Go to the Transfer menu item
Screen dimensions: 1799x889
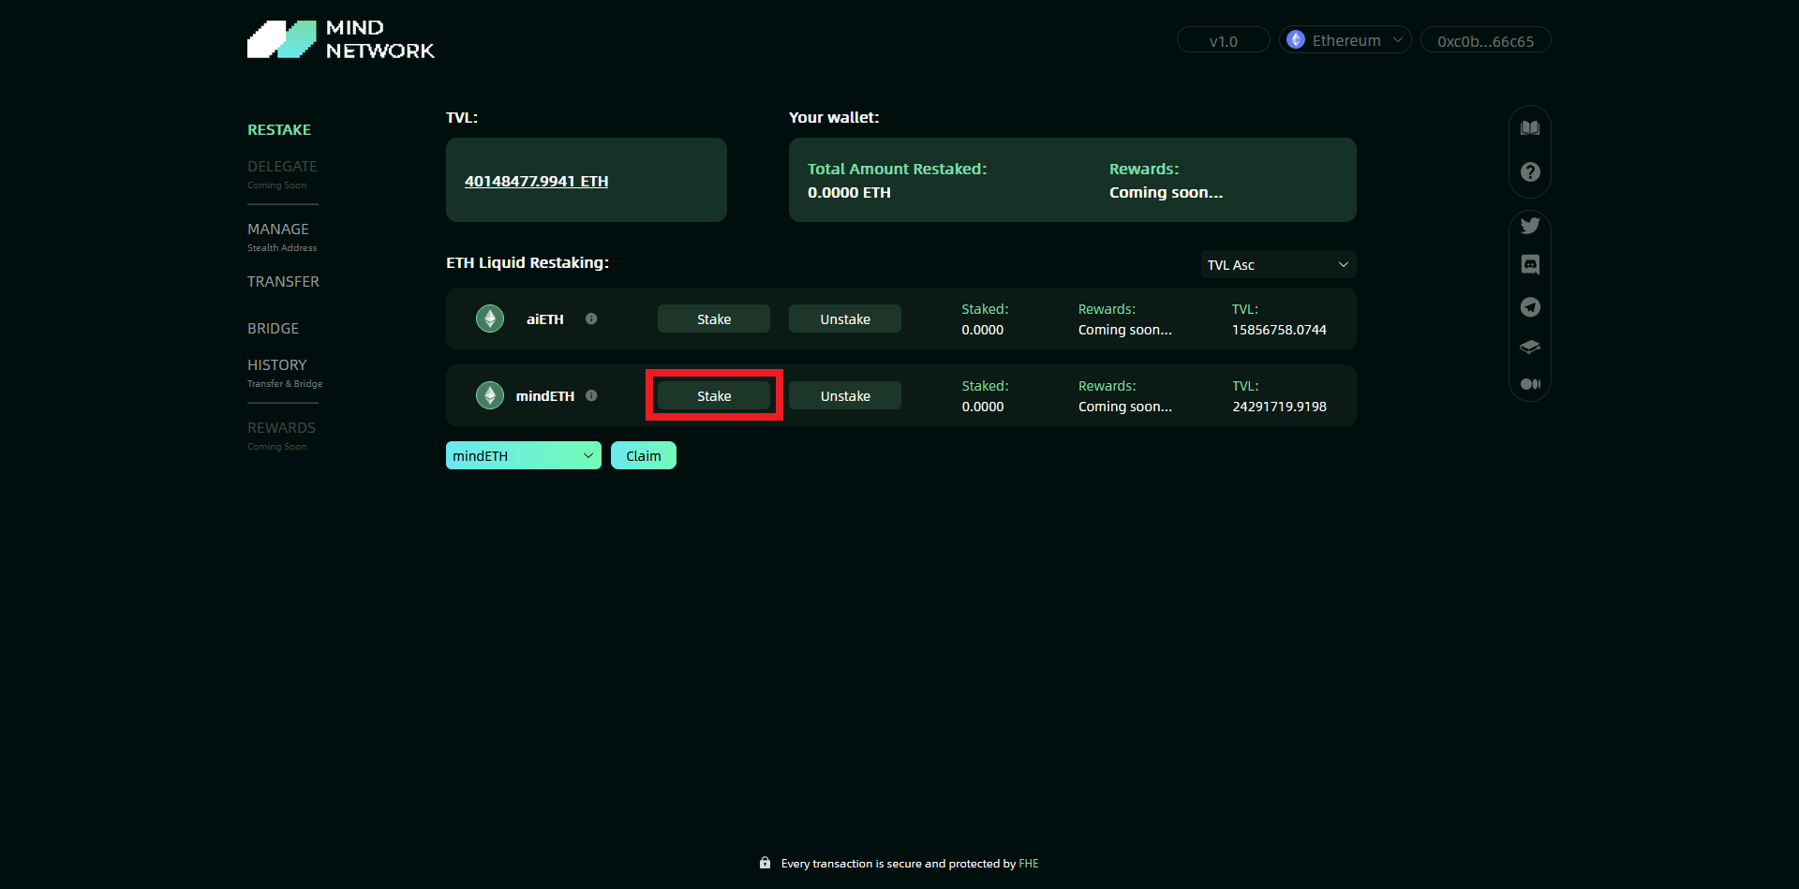pyautogui.click(x=283, y=282)
